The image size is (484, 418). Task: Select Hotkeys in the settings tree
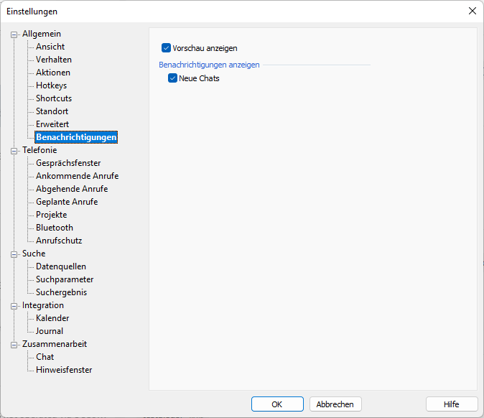point(51,85)
